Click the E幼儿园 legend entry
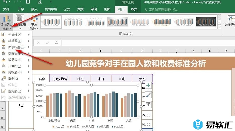The width and height of the screenshot is (235, 131). tap(117, 126)
